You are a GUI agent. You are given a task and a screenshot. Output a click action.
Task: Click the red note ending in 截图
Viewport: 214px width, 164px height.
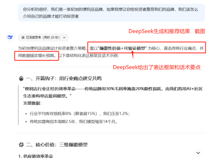tap(167, 31)
